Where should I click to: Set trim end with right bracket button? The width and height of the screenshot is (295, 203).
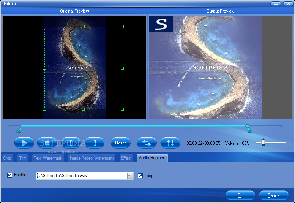point(95,143)
